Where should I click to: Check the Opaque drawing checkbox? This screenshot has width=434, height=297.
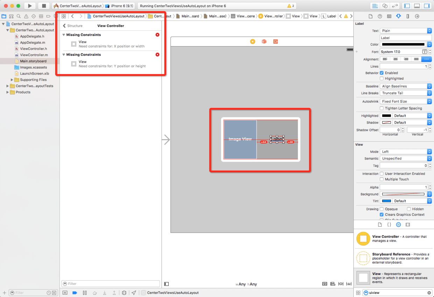point(382,209)
